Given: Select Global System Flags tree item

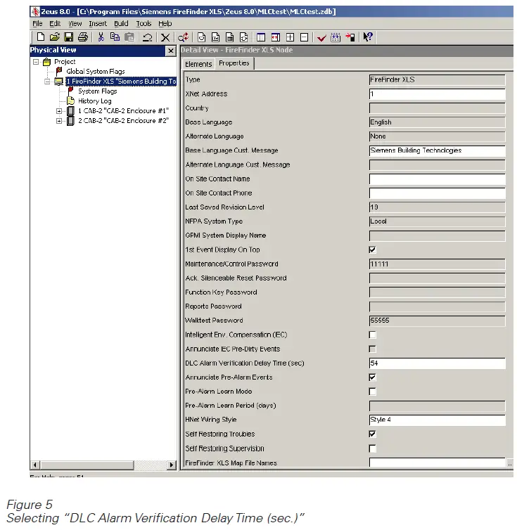Looking at the screenshot, I should (96, 71).
